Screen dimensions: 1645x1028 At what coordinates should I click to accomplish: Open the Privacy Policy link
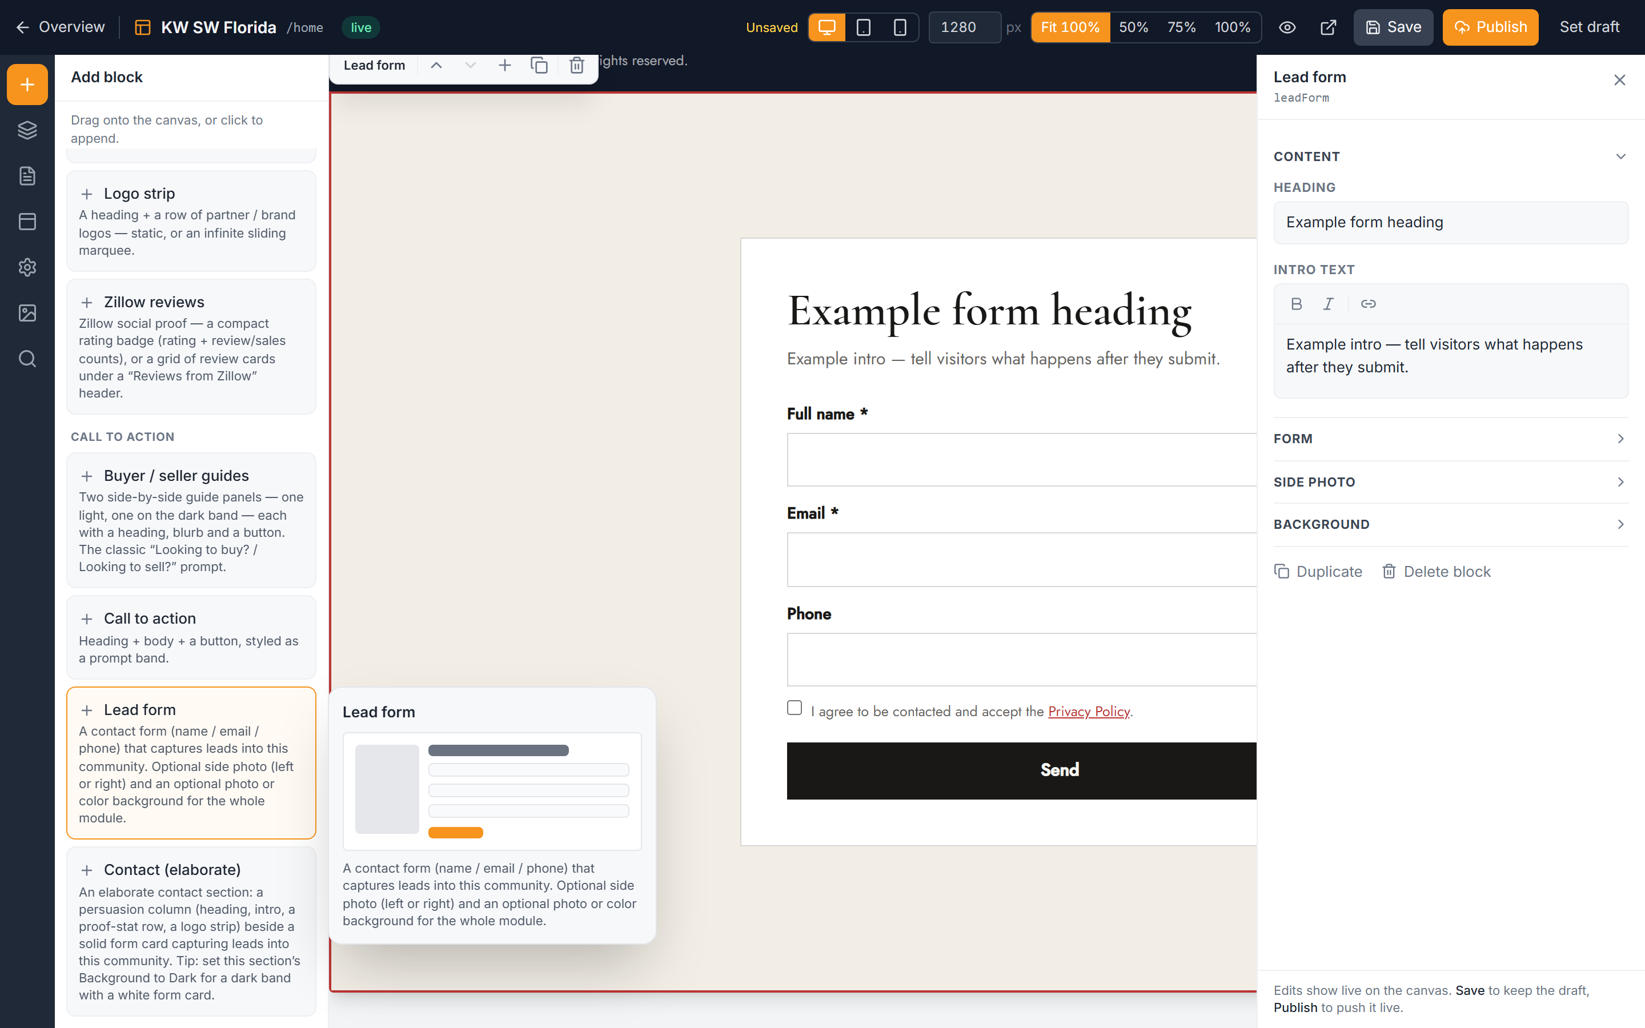point(1088,711)
